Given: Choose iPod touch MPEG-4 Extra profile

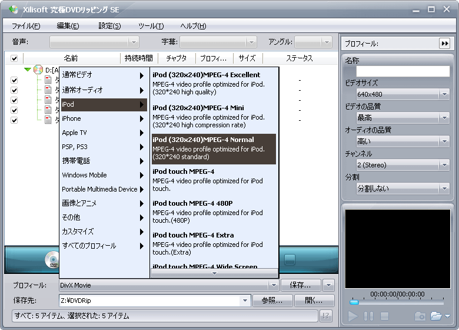Looking at the screenshot, I should 214,244.
